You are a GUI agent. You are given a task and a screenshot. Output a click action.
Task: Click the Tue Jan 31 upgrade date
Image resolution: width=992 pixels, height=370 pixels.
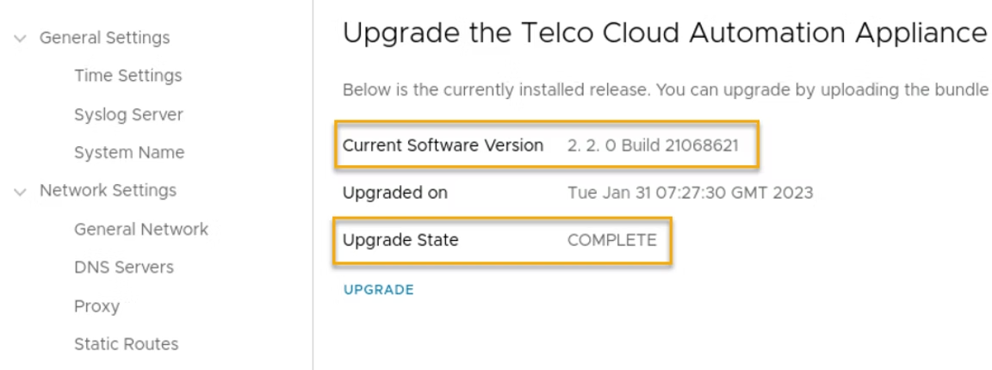690,193
